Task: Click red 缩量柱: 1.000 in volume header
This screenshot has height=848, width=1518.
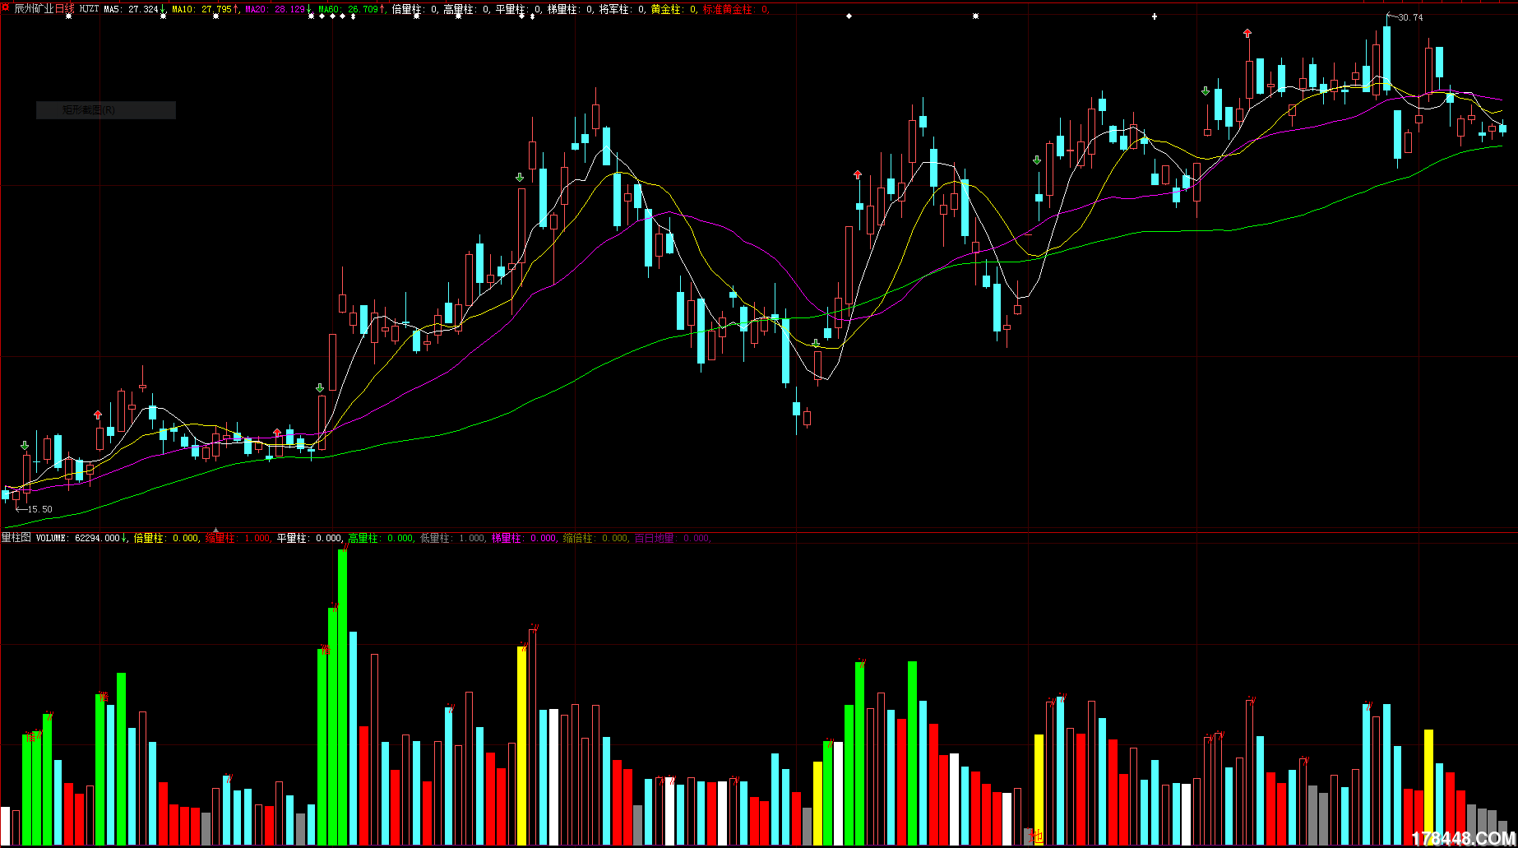Action: pos(238,538)
